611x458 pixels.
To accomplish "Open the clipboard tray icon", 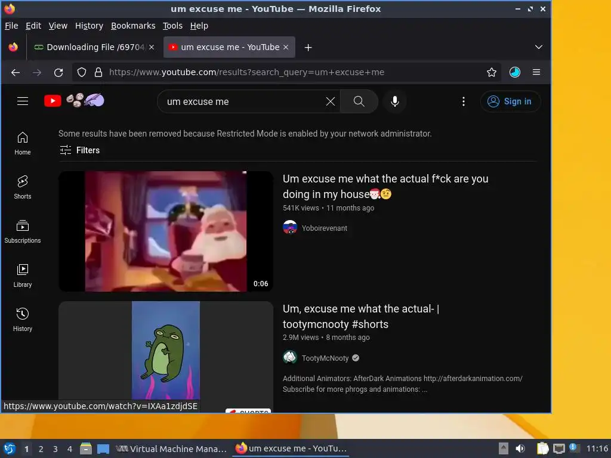I will point(542,448).
